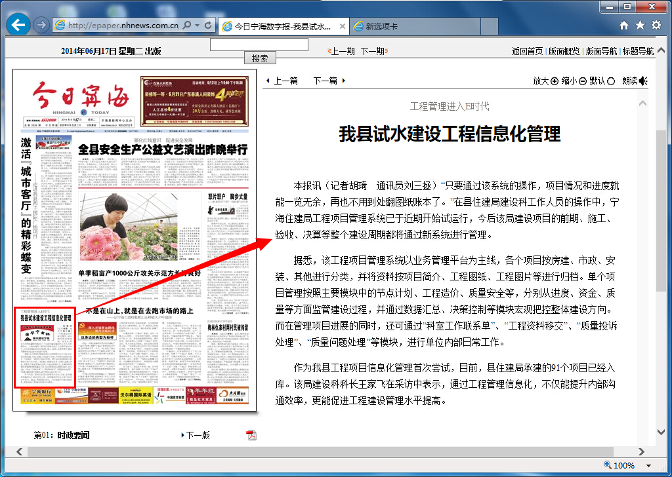This screenshot has height=477, width=672.
Task: Open the address bar search dropdown arrow
Action: tap(198, 26)
